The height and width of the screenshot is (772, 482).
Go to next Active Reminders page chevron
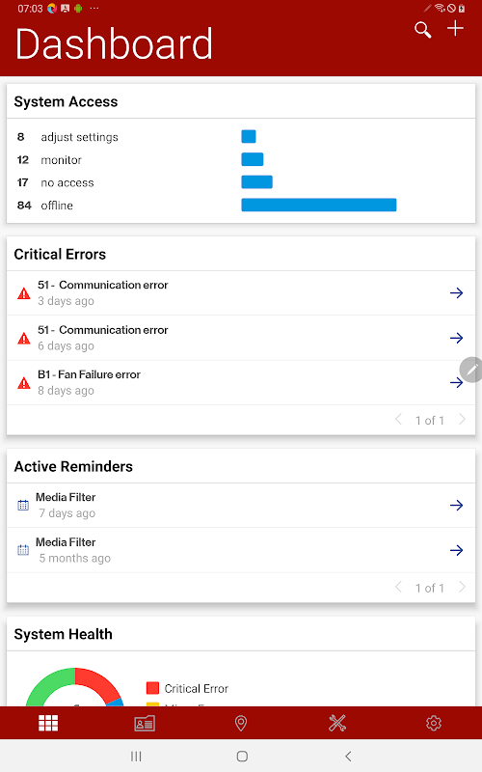coord(462,587)
